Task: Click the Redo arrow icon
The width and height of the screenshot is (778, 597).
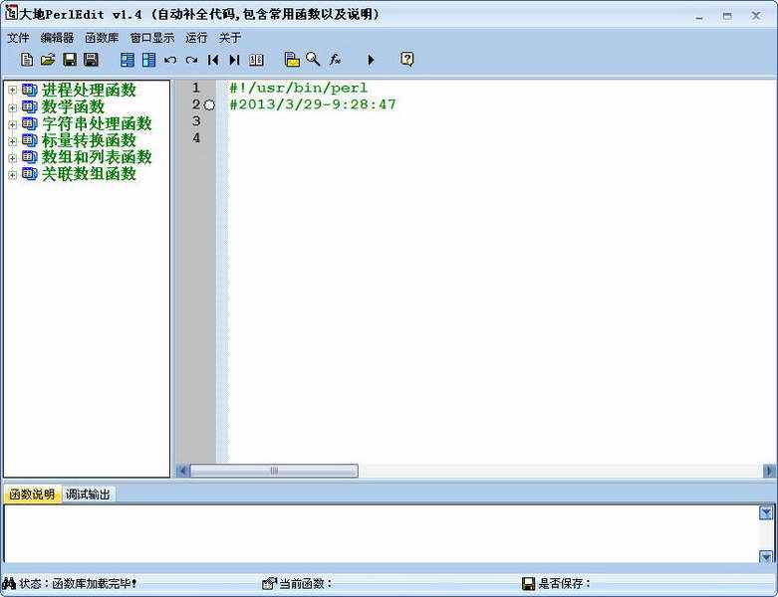Action: (191, 60)
